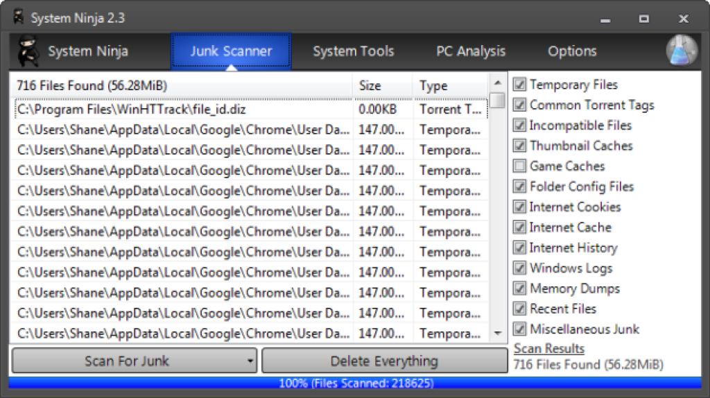Click Delete Everything button

384,361
